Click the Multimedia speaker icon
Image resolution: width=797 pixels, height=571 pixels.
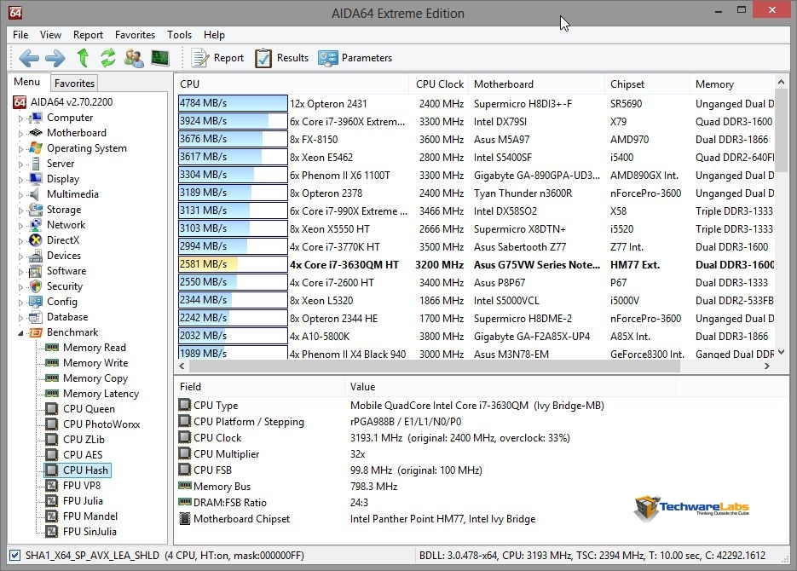tap(35, 194)
